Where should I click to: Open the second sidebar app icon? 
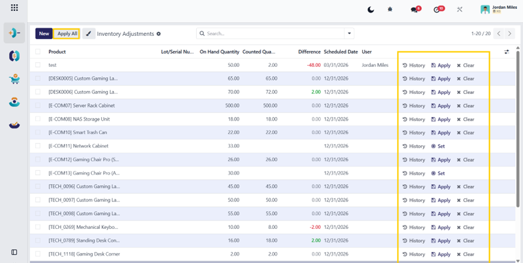tap(14, 56)
